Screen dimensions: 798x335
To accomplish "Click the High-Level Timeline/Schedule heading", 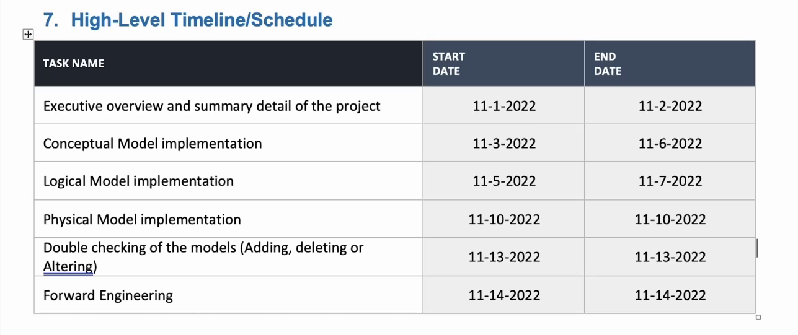I will [188, 20].
